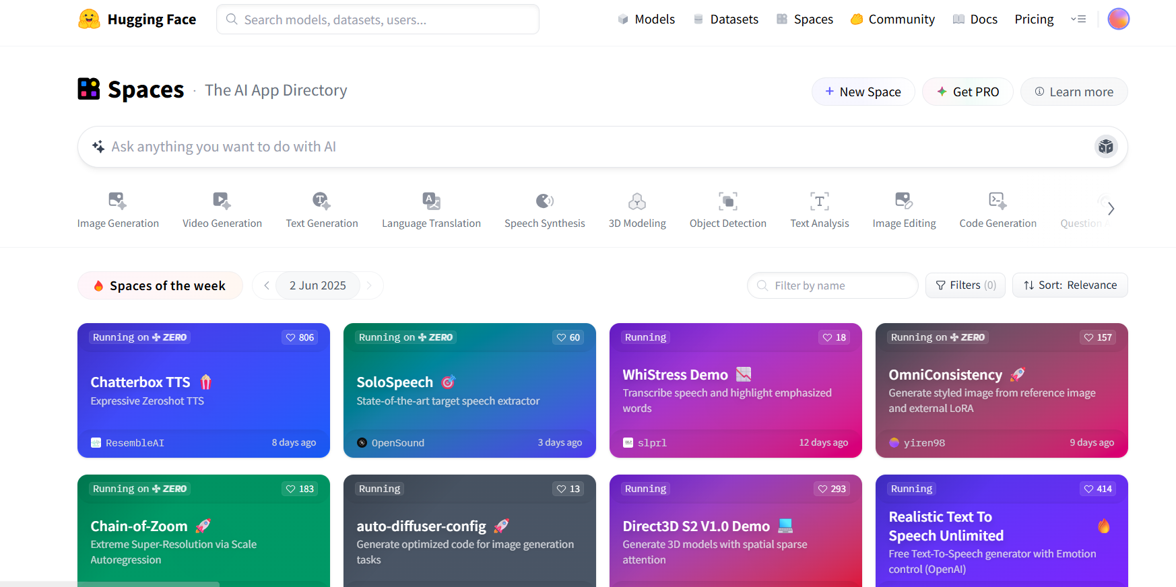Open the Pricing nav item
This screenshot has height=587, width=1176.
(x=1034, y=20)
